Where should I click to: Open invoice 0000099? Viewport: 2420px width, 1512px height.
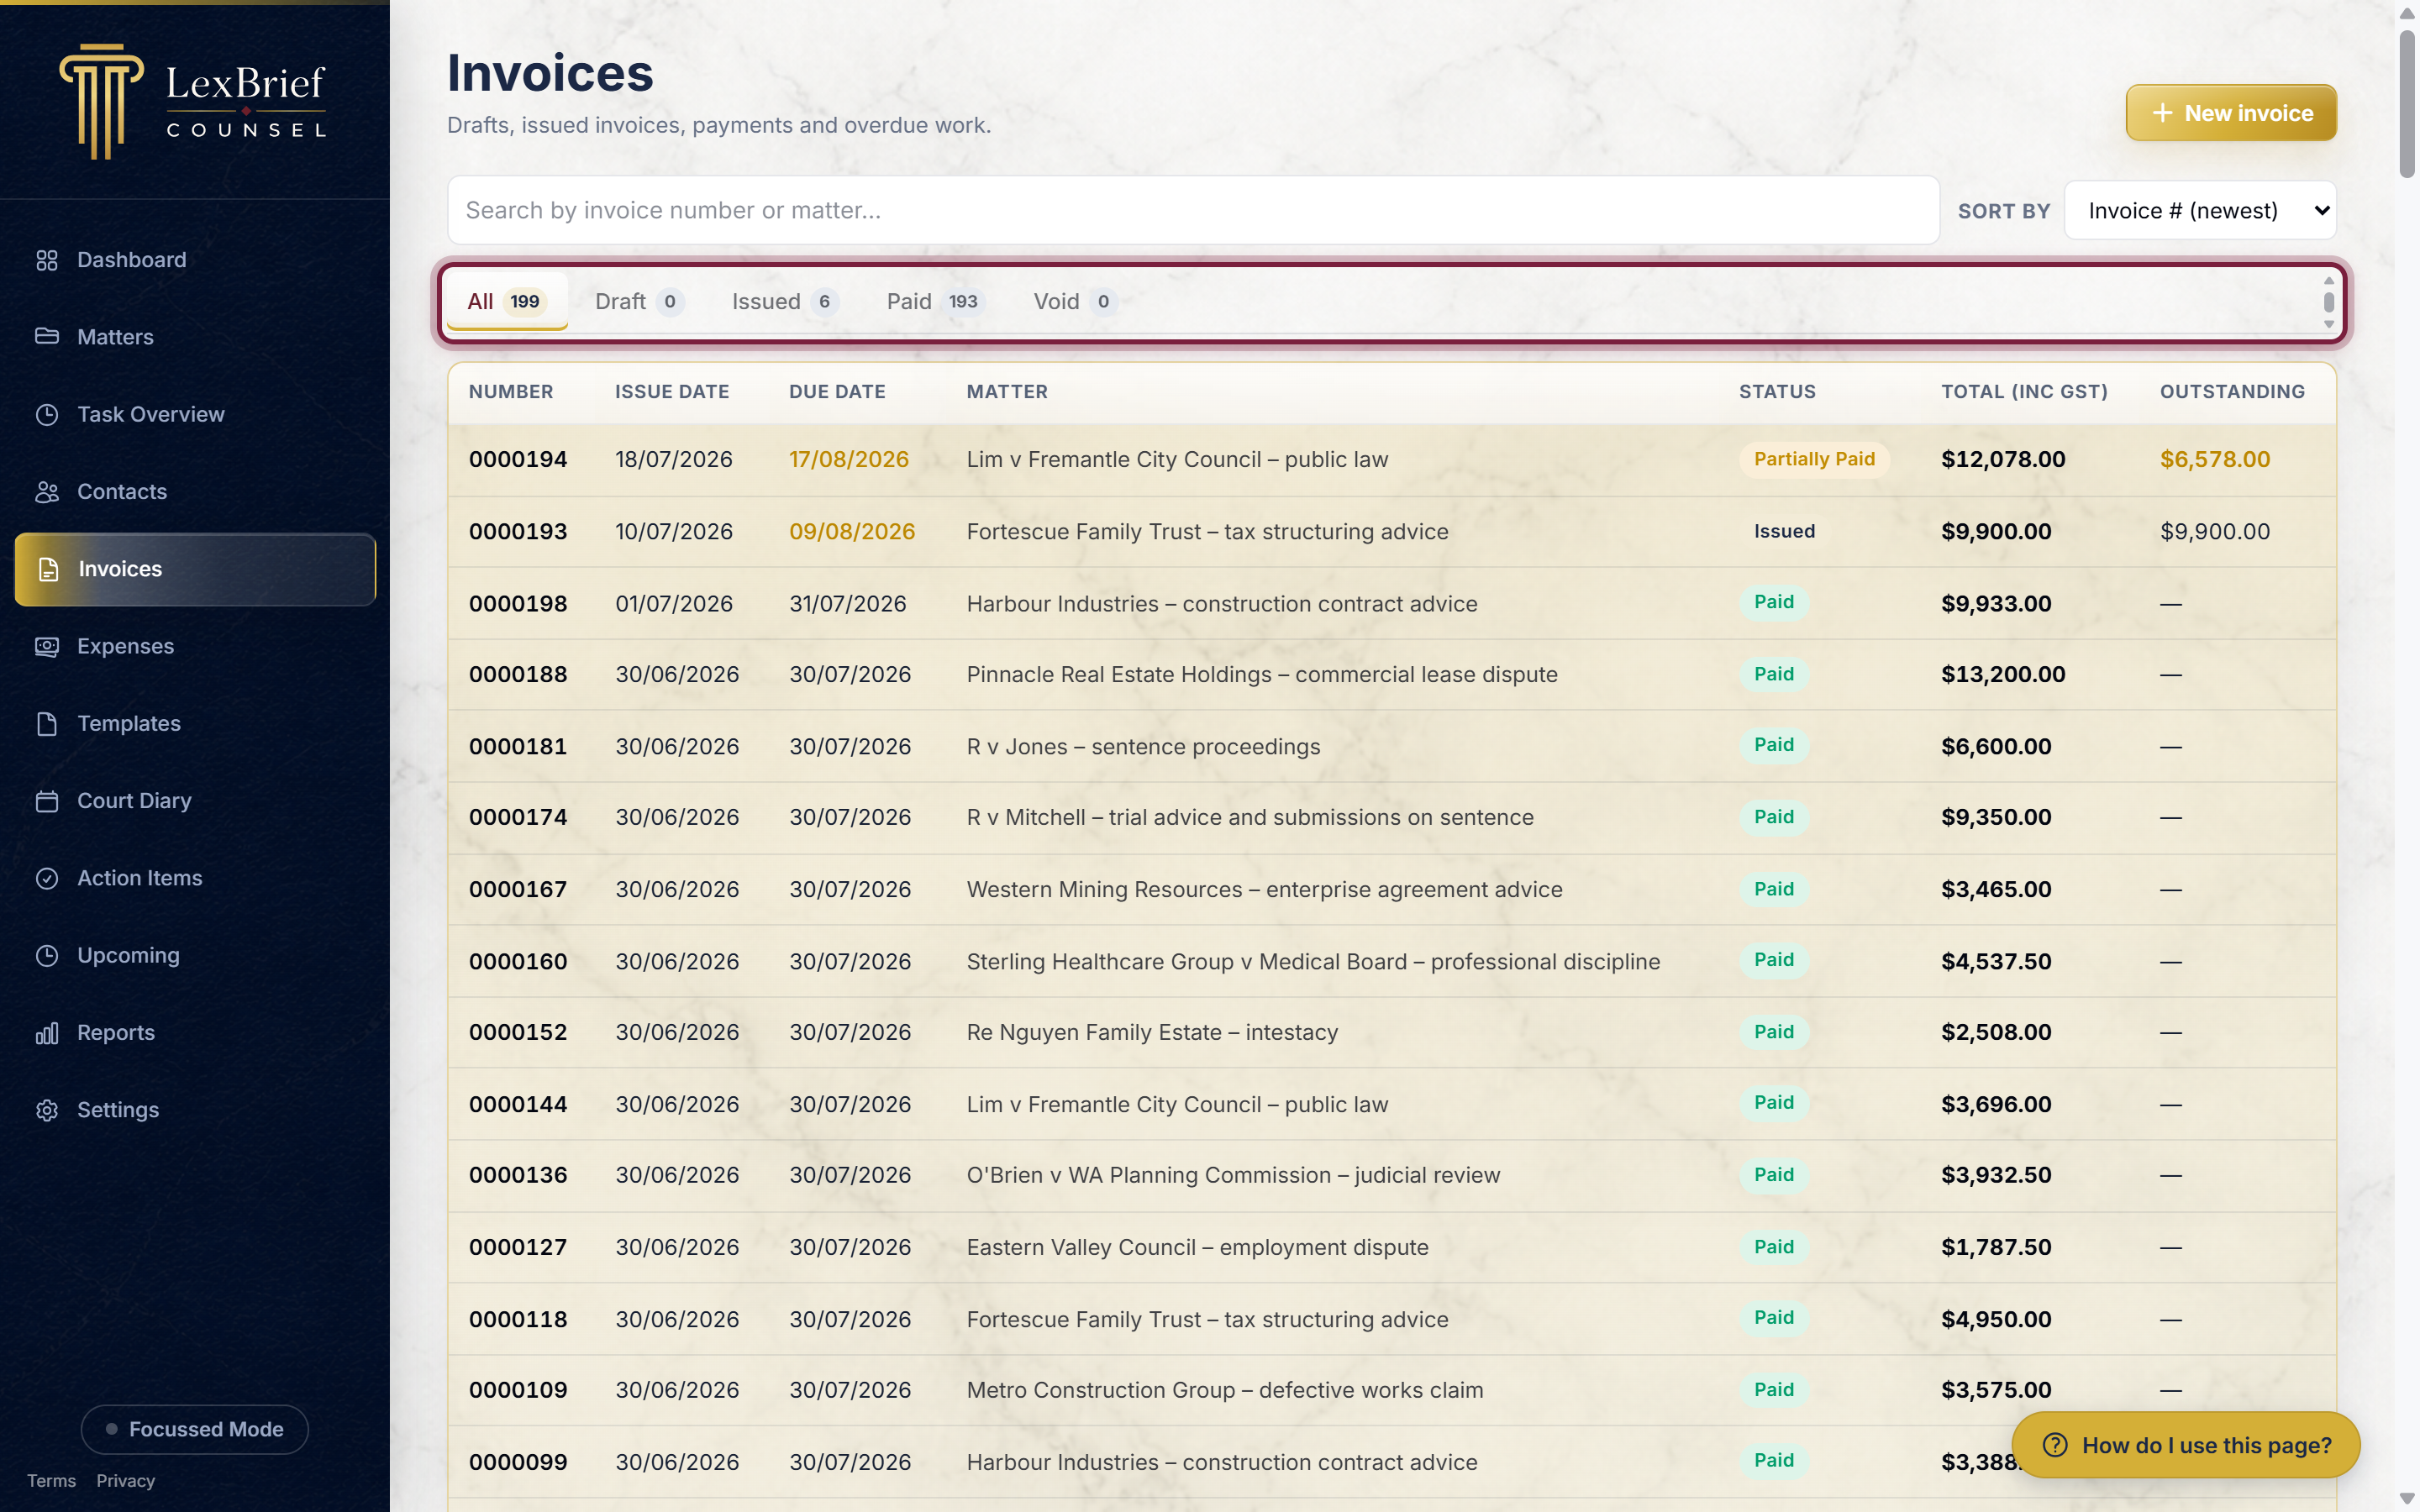tap(1392, 1462)
